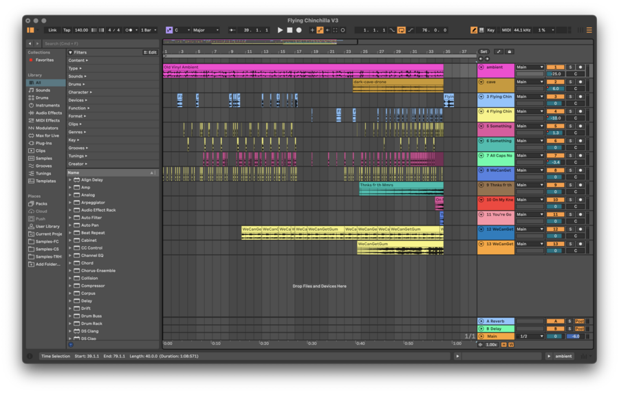Unfold the Auto Filter device in the browser
The width and height of the screenshot is (619, 393).
click(x=70, y=218)
